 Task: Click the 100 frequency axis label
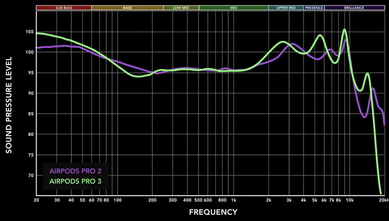click(117, 200)
